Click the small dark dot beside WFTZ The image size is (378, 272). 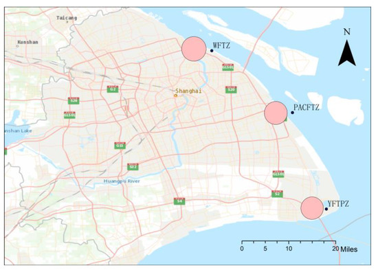pos(212,51)
